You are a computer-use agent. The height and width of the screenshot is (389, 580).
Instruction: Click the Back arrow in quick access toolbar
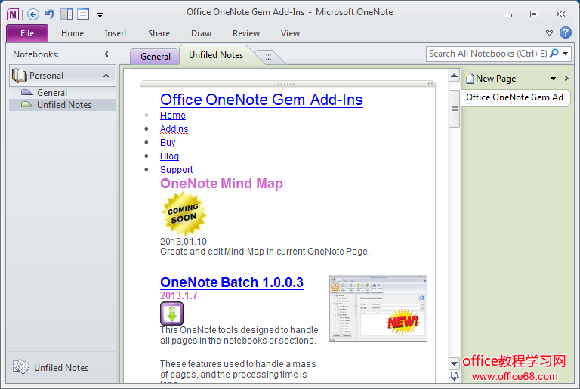tap(33, 14)
